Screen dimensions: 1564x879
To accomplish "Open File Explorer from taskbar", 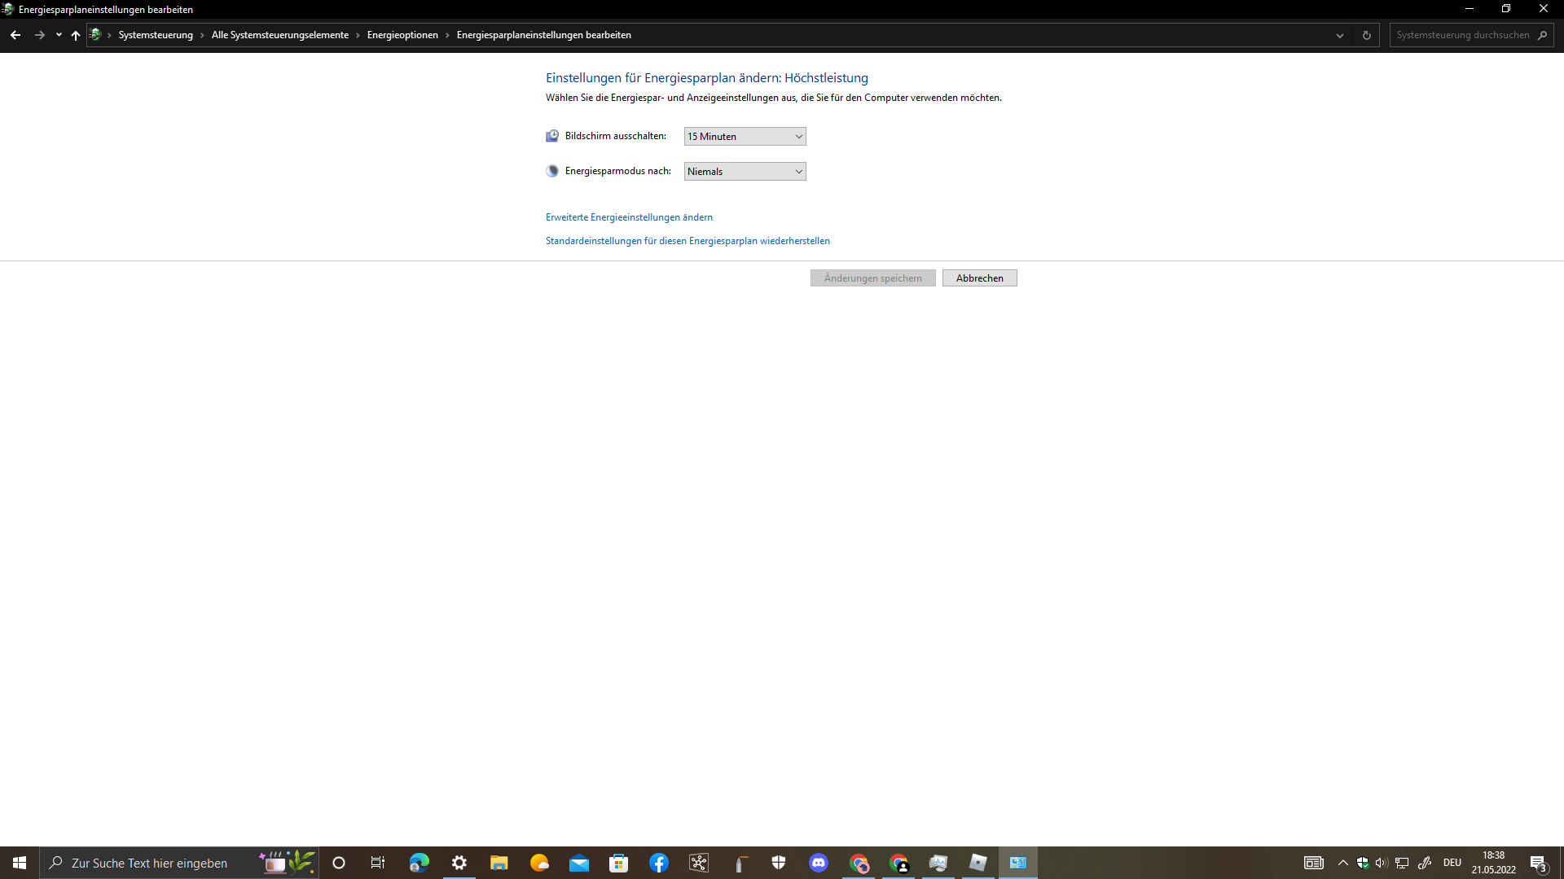I will pyautogui.click(x=499, y=863).
